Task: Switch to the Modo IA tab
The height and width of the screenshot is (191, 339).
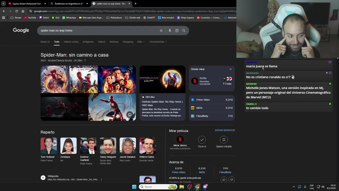Action: [x=45, y=42]
